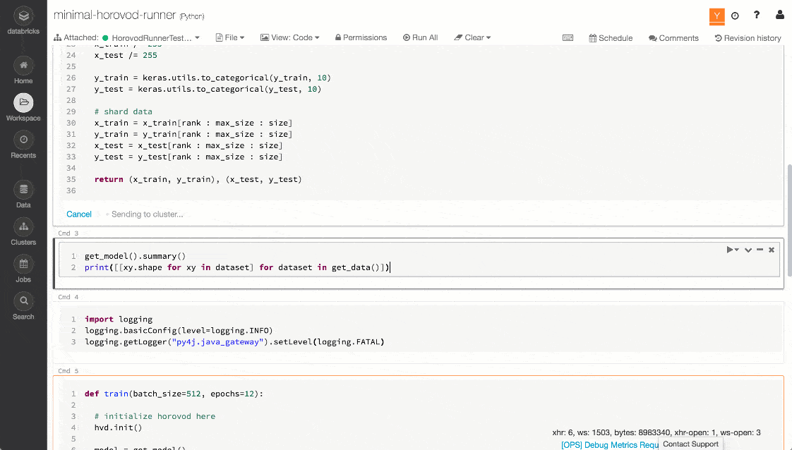Viewport: 792px width, 450px height.
Task: Open the Clusters page
Action: (23, 227)
